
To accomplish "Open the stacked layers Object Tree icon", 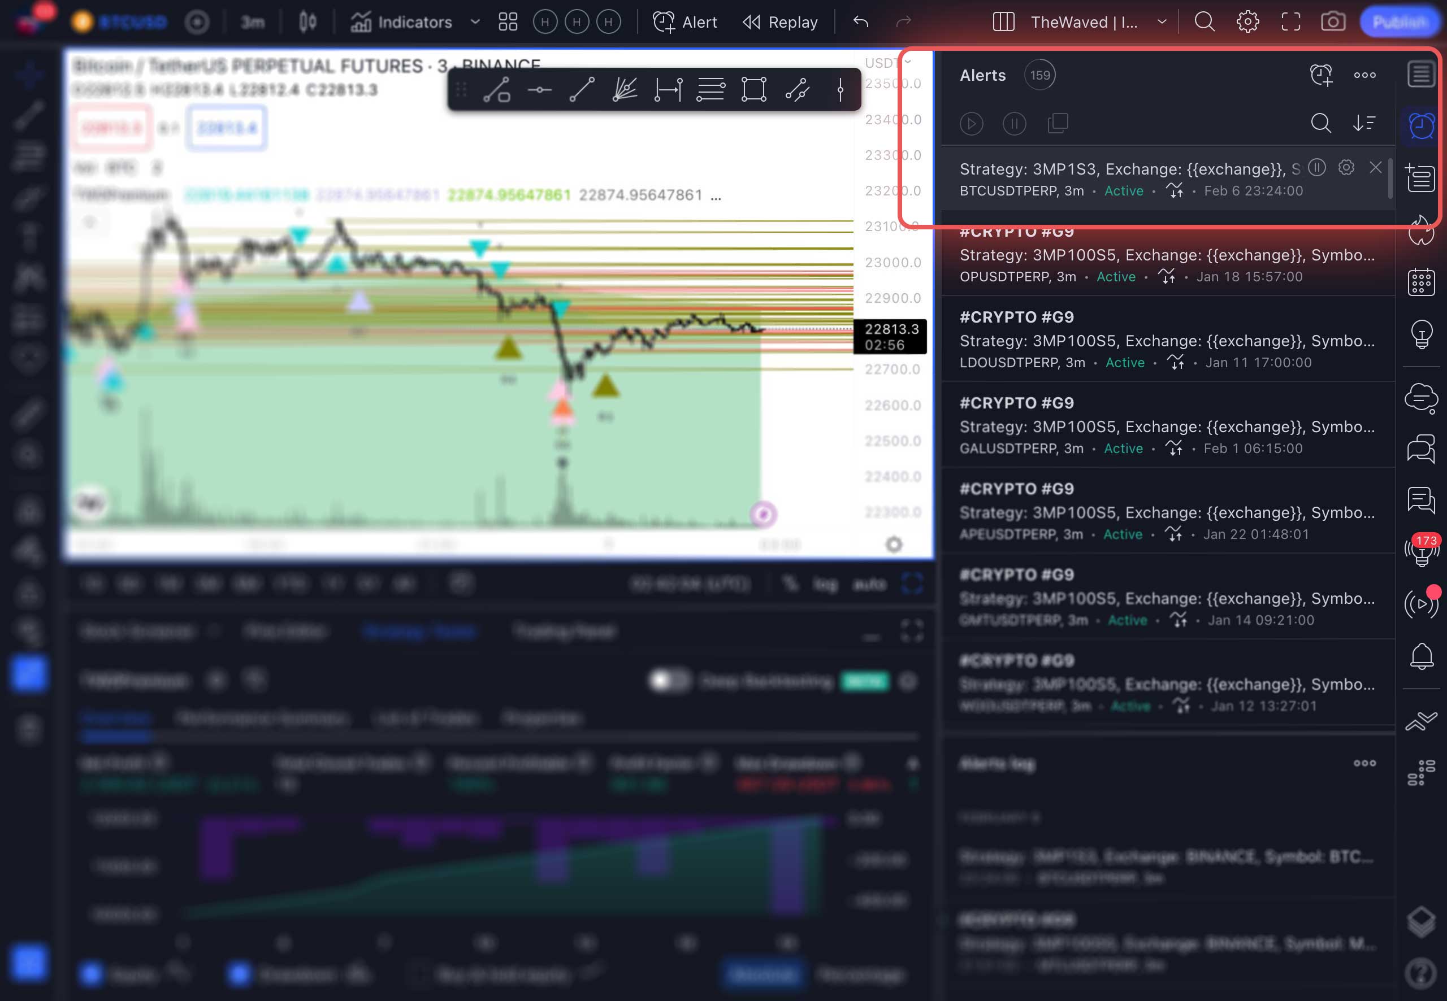I will click(1421, 921).
